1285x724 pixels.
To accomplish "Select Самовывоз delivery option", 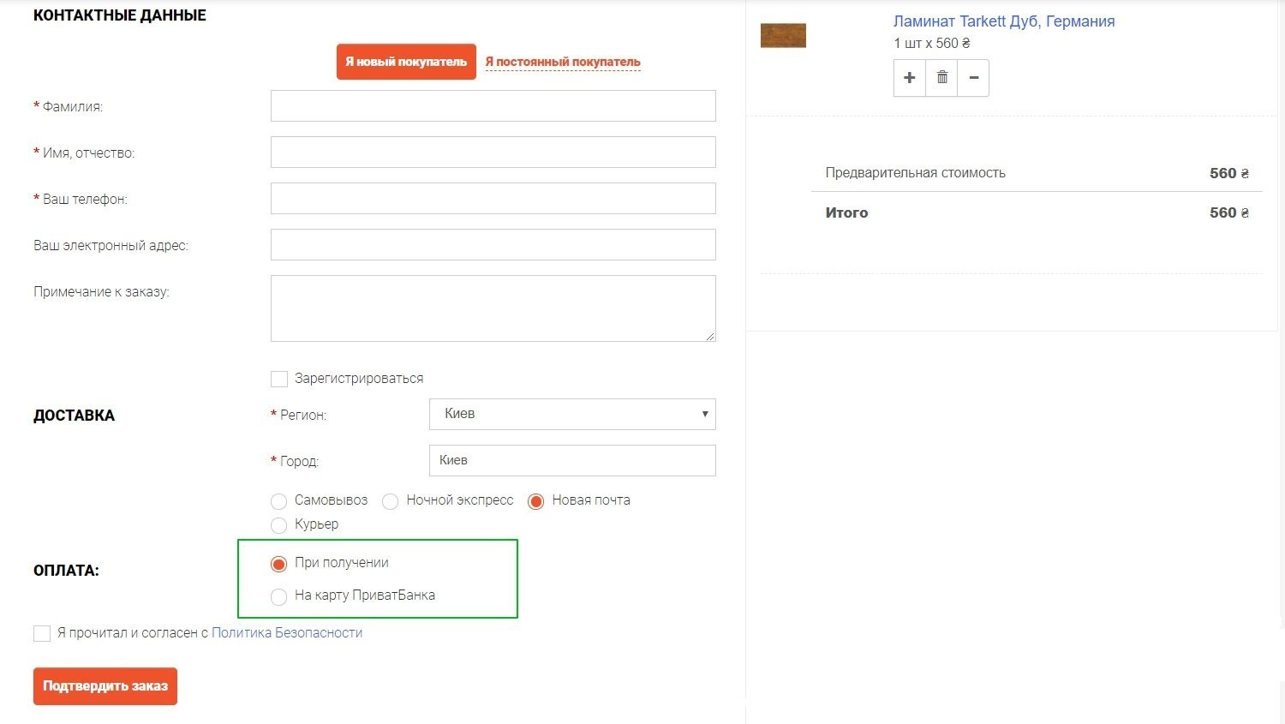I will click(x=279, y=501).
